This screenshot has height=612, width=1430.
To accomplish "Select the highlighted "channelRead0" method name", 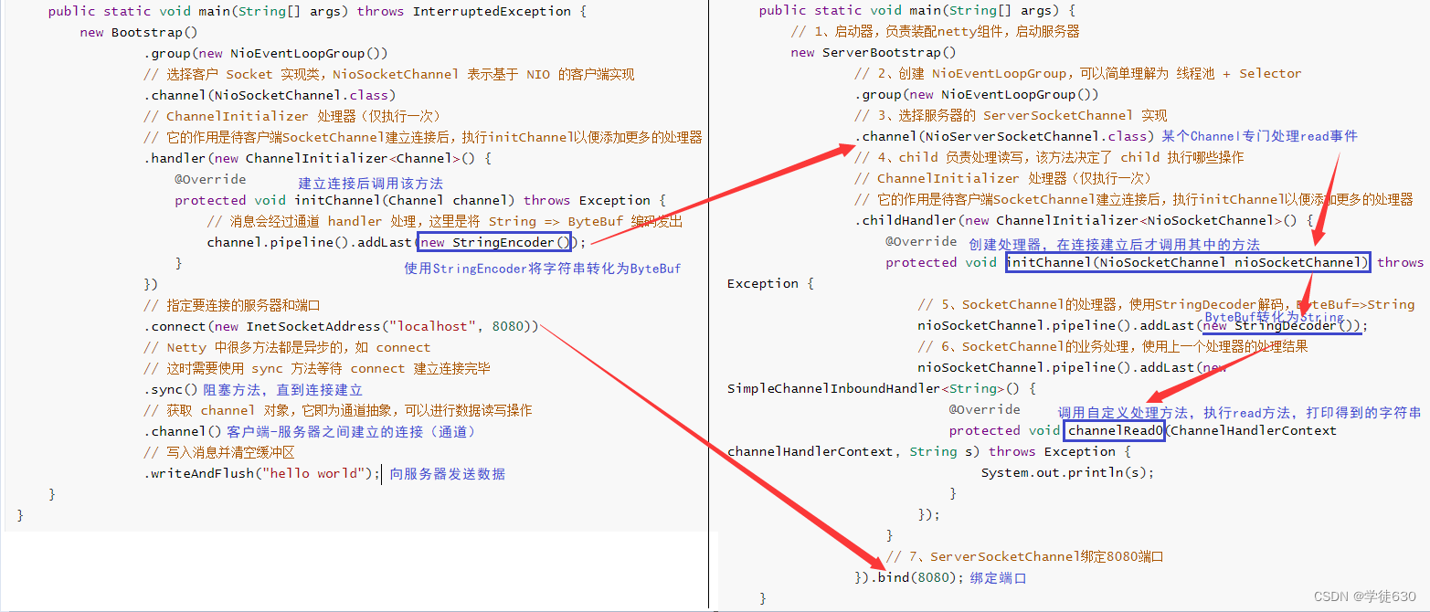I will pos(1113,429).
